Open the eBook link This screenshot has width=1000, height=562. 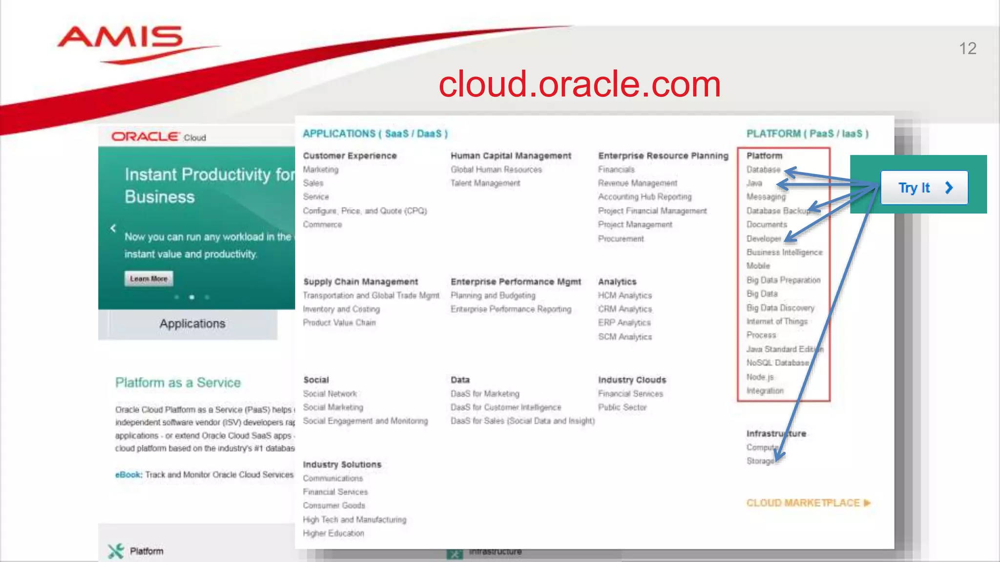[x=128, y=475]
